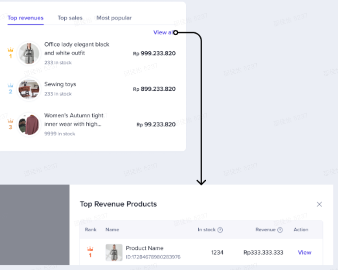Click View action for Product Name
Viewport: 338px width, 270px height.
click(x=304, y=252)
